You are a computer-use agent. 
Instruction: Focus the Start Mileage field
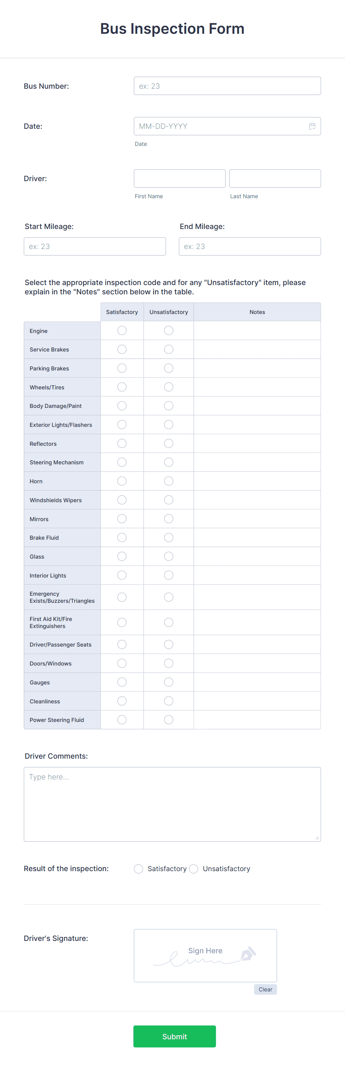pyautogui.click(x=94, y=246)
